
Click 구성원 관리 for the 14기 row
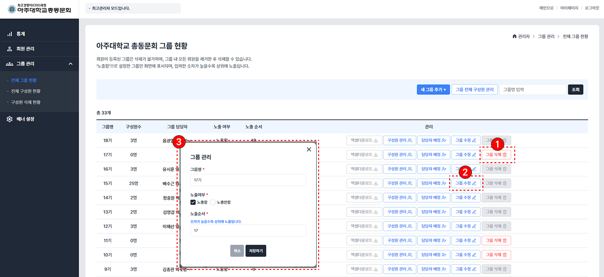click(x=399, y=197)
